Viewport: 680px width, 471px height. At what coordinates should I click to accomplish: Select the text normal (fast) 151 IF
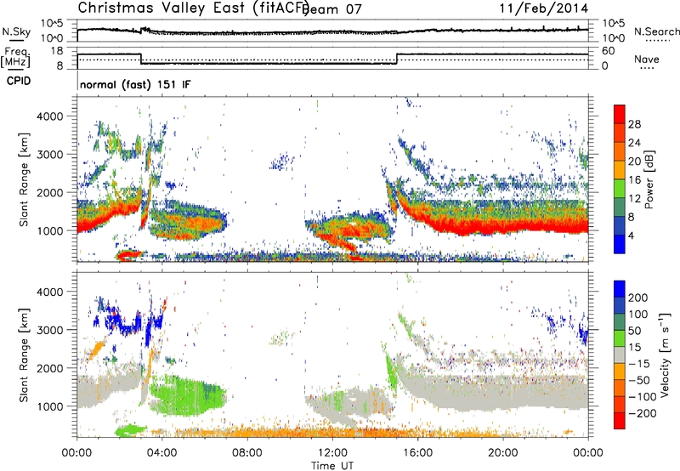click(x=135, y=84)
